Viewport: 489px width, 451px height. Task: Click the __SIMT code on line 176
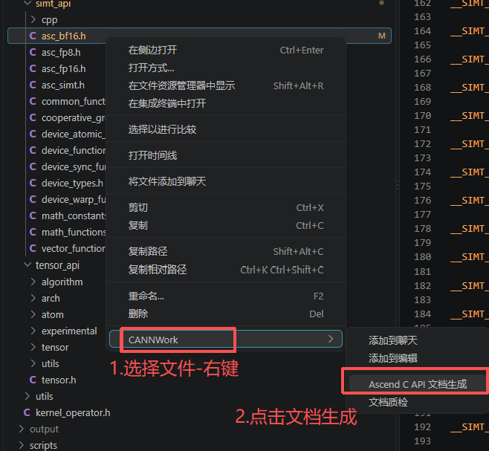[470, 200]
